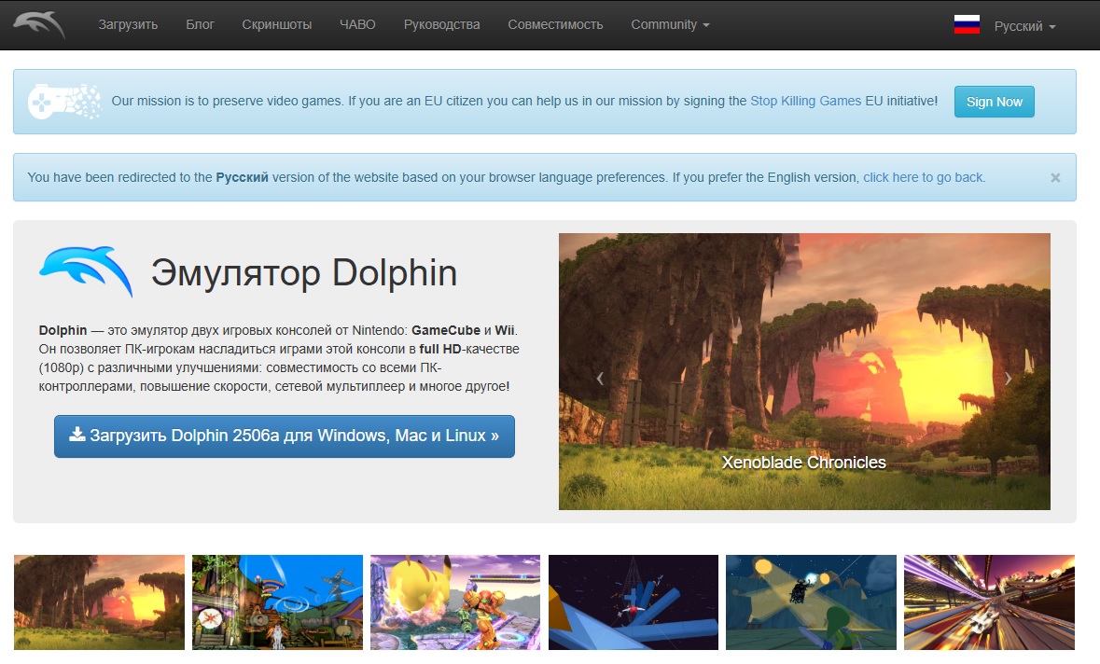
Task: Open the Stop Killing Games link
Action: (x=805, y=101)
